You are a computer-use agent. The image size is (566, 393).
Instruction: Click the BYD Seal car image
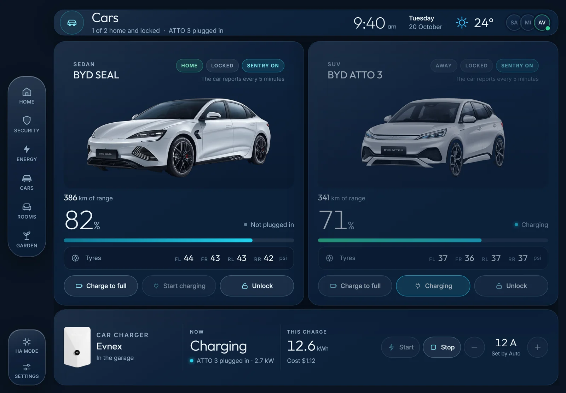coord(179,137)
